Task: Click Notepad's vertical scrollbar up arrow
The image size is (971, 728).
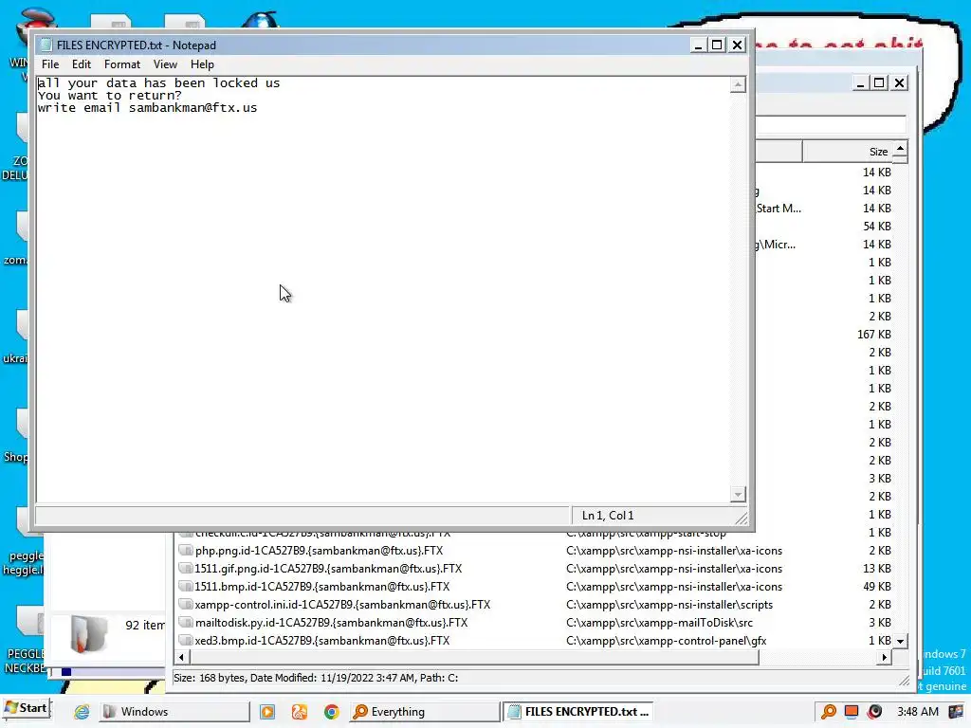Action: (738, 84)
